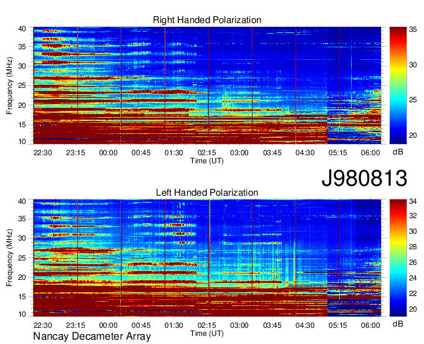The height and width of the screenshot is (344, 424).
Task: Click the 03:00 time tick of Left Handed plot
Action: point(239,325)
